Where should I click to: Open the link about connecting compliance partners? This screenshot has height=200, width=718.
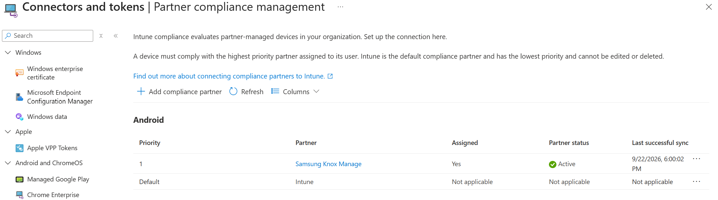click(x=229, y=76)
